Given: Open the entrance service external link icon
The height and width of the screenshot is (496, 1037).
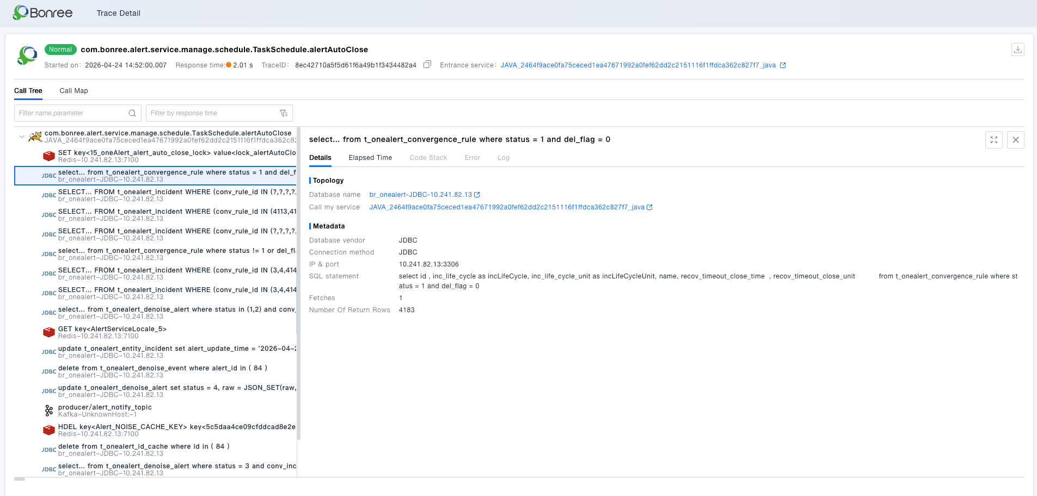Looking at the screenshot, I should (783, 65).
